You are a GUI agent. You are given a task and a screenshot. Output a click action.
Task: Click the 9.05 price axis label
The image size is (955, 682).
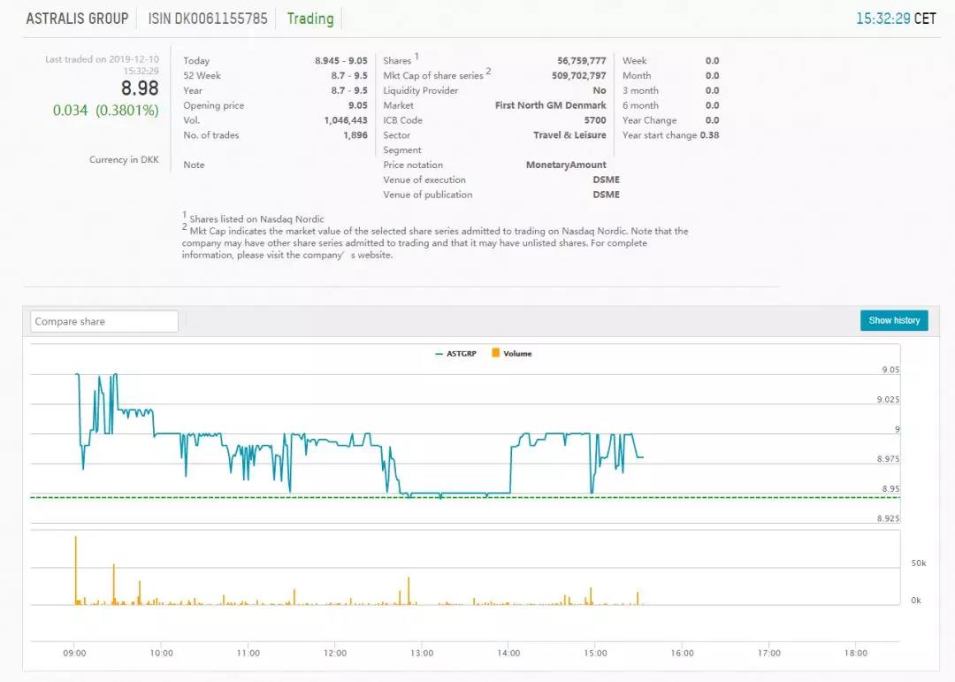click(890, 370)
